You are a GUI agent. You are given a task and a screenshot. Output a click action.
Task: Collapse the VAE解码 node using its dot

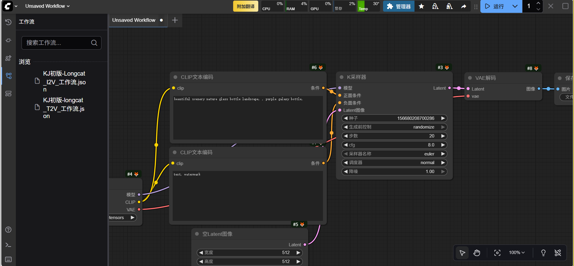click(470, 78)
